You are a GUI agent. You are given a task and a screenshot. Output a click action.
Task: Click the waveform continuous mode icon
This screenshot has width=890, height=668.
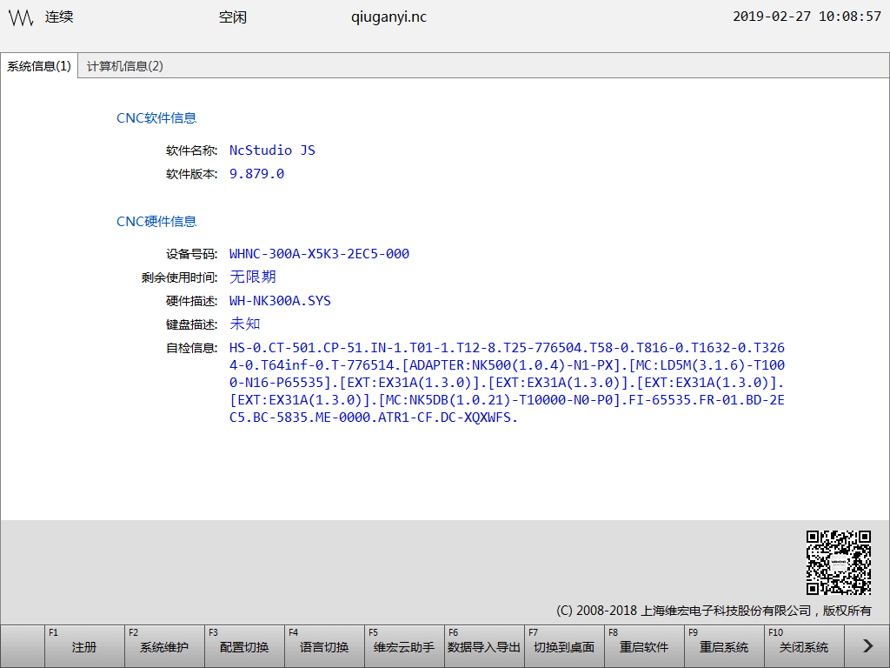click(21, 17)
